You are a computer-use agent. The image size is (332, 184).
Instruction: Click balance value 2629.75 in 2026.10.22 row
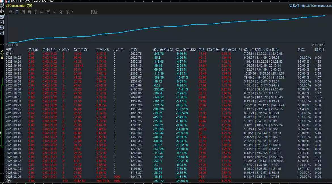(x=136, y=58)
